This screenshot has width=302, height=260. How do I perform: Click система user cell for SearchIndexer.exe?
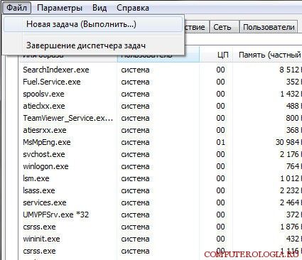coord(135,70)
